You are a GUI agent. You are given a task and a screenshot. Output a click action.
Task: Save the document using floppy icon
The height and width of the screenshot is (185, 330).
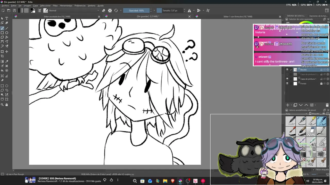14,11
